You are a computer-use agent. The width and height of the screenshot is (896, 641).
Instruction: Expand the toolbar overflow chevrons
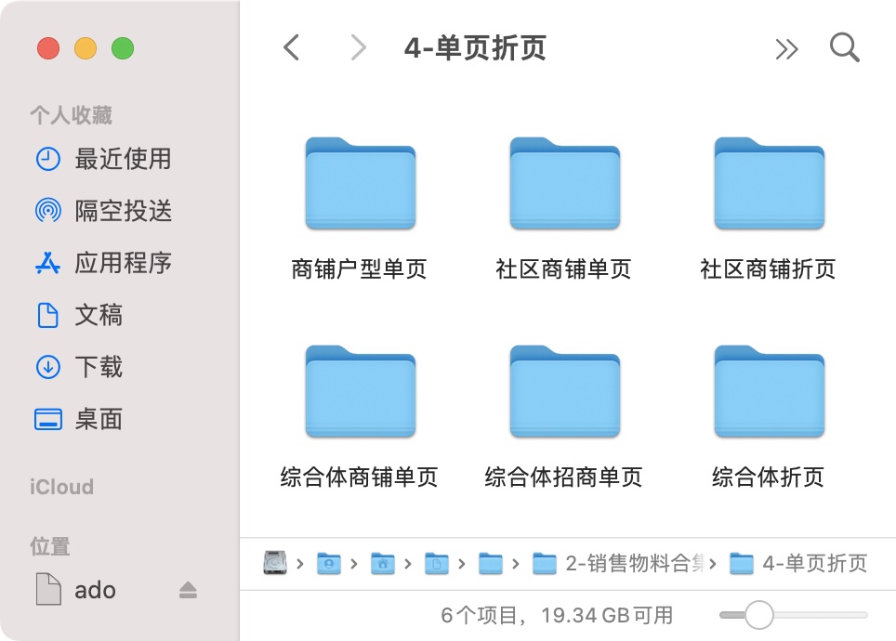(786, 48)
